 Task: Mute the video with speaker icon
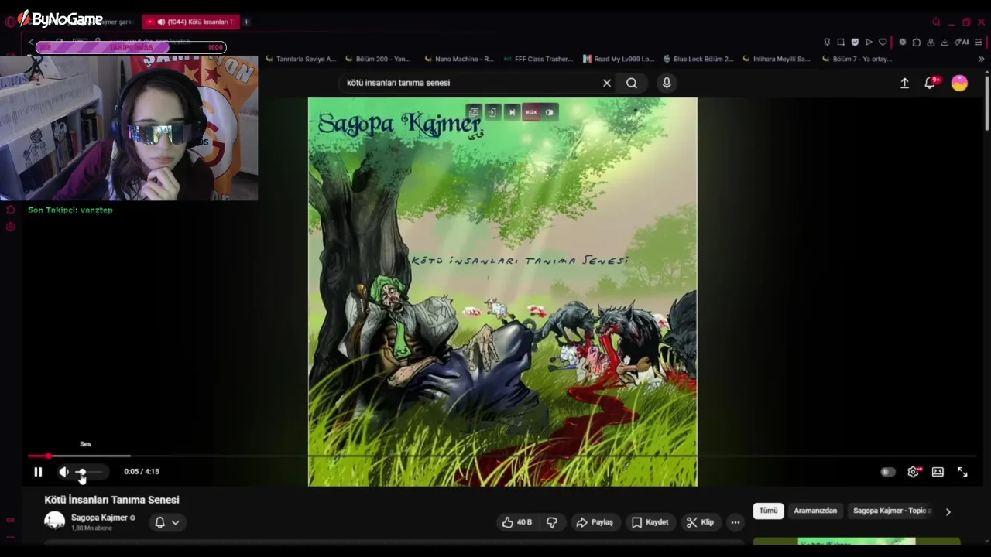click(64, 472)
